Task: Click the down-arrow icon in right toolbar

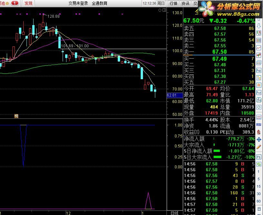Action: 259,26
